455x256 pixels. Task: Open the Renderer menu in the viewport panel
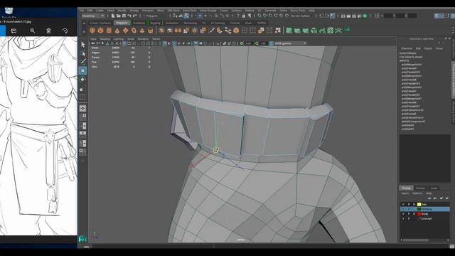[x=143, y=38]
